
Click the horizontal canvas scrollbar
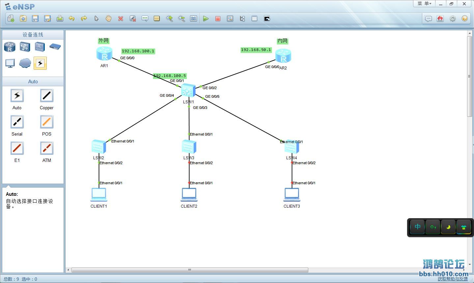(190, 270)
